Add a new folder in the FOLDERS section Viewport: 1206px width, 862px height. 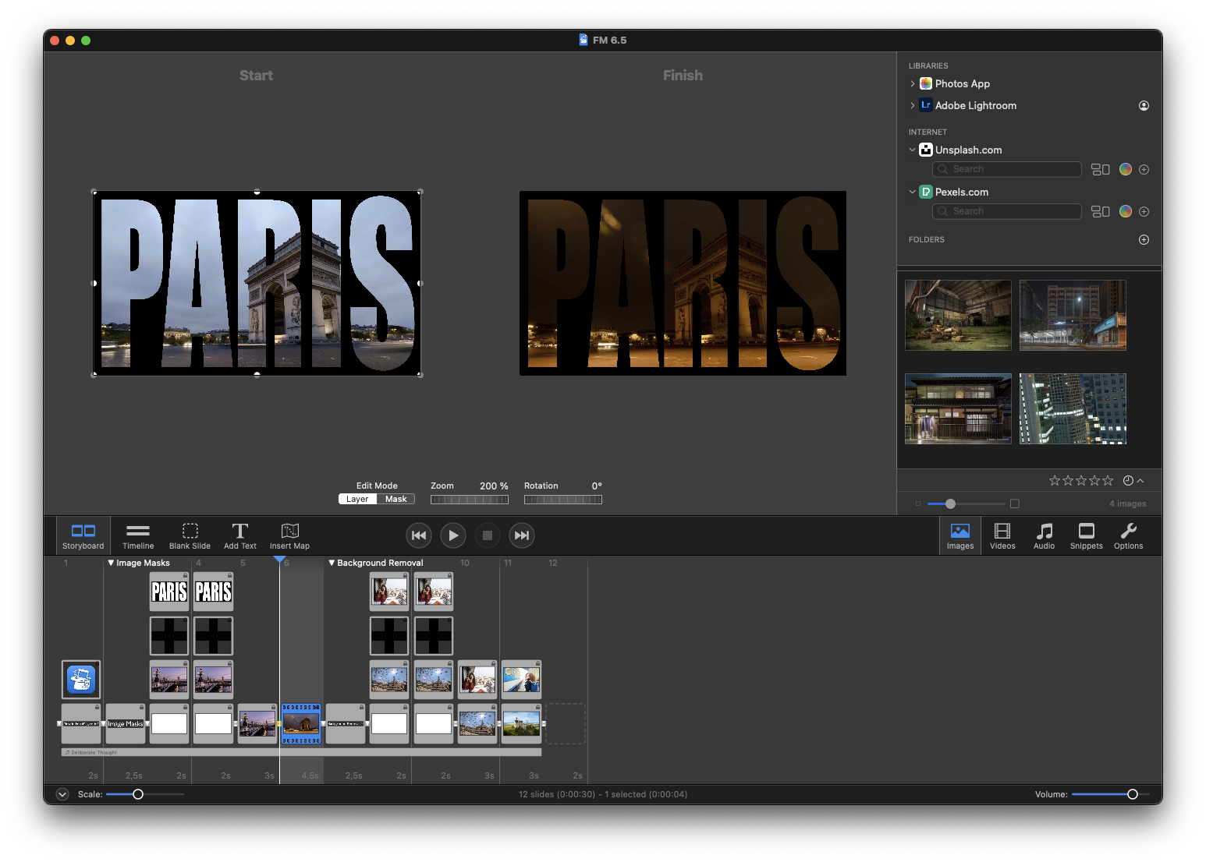pyautogui.click(x=1144, y=240)
